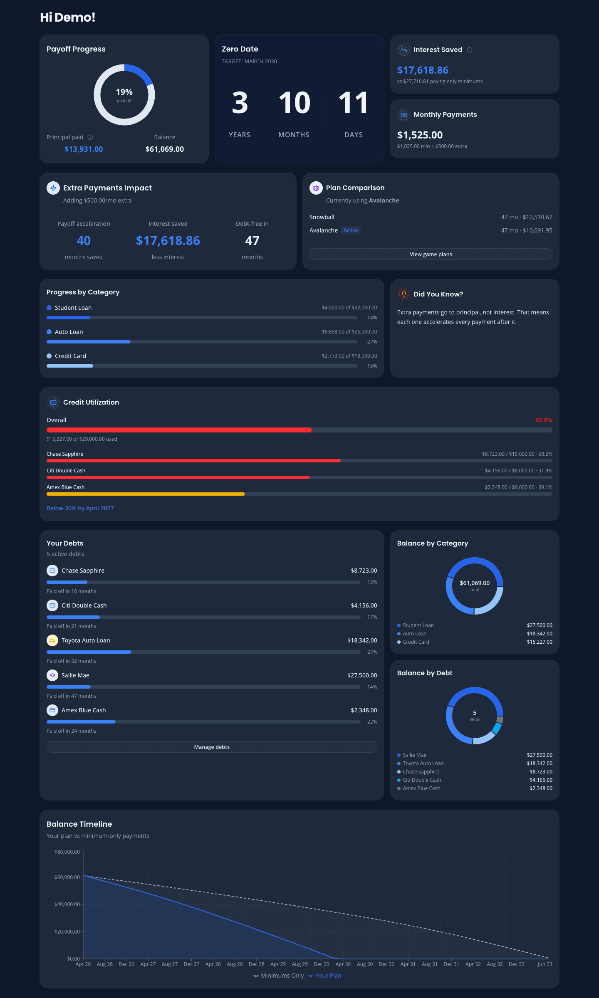
Task: Click the 5 active debts subtitle
Action: 65,554
